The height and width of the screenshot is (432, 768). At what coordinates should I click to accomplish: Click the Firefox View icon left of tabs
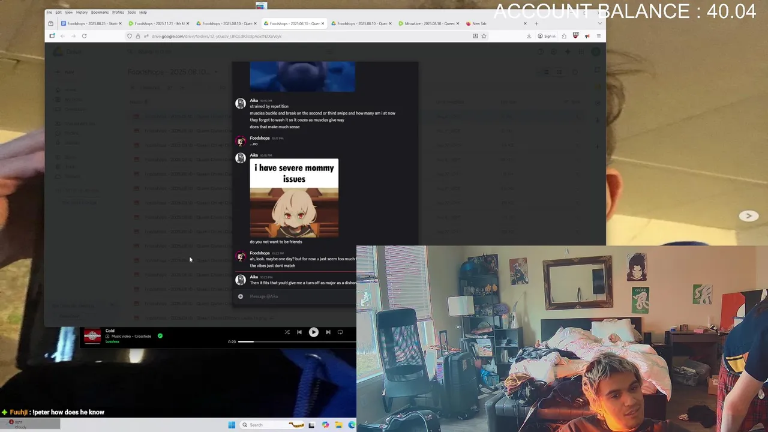pyautogui.click(x=50, y=23)
